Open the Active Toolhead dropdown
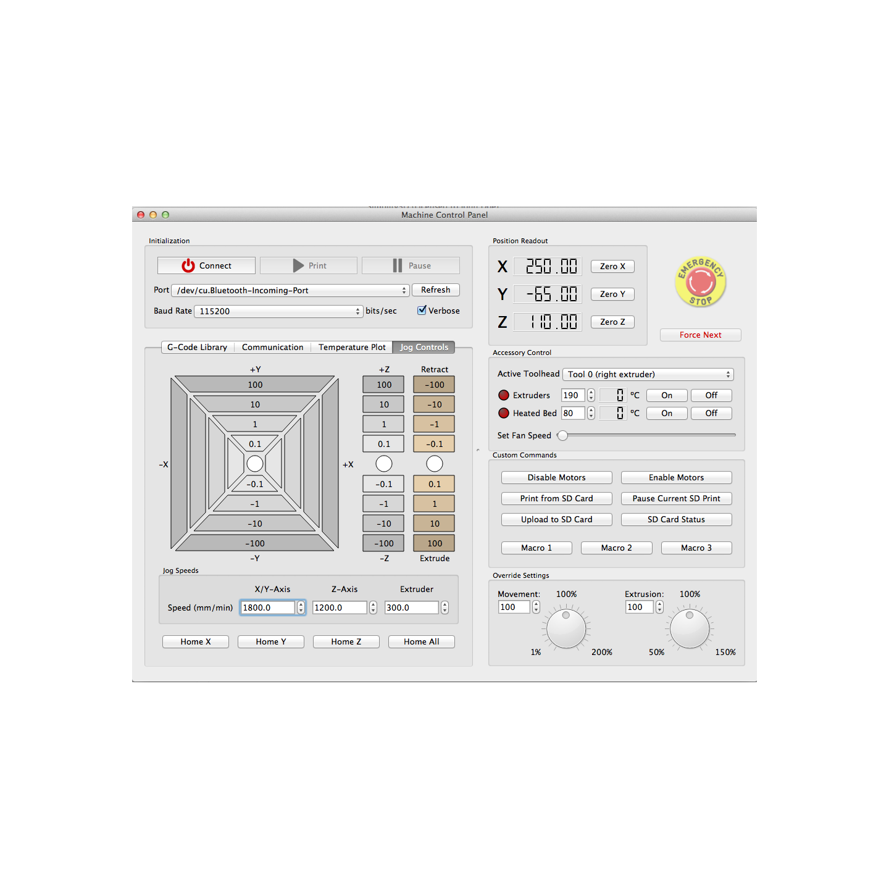 [648, 374]
